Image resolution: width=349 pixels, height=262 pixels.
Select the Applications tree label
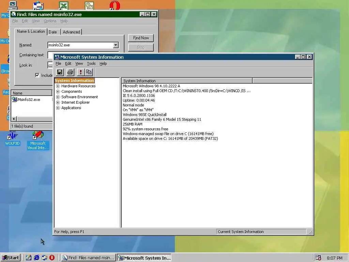[71, 108]
